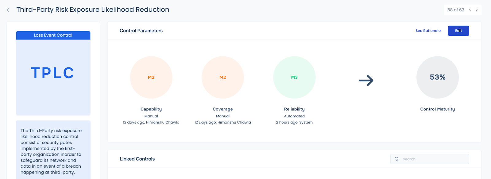Click the Reliability label
491x179 pixels.
point(294,109)
